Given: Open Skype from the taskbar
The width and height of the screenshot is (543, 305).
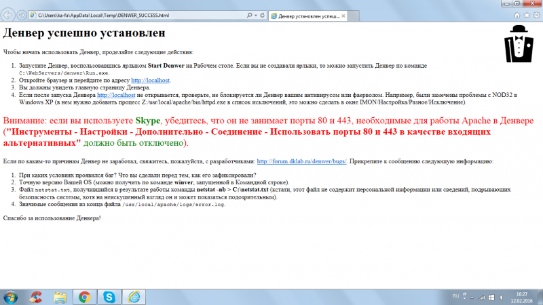Looking at the screenshot, I should point(109,297).
